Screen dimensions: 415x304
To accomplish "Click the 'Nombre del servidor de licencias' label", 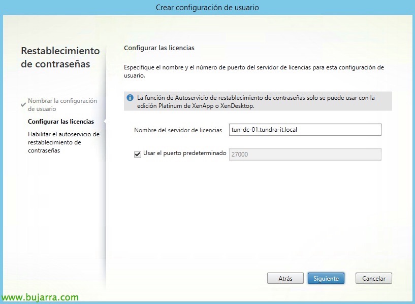I will click(178, 130).
